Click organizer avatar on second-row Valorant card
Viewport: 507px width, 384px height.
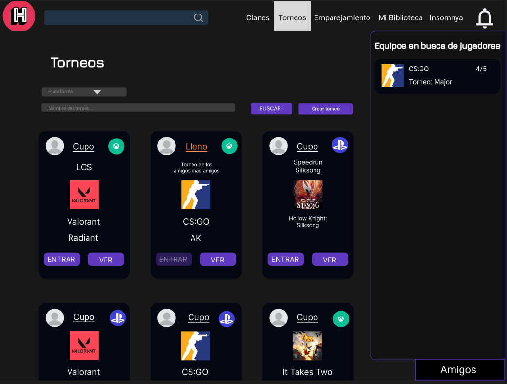[x=54, y=318]
